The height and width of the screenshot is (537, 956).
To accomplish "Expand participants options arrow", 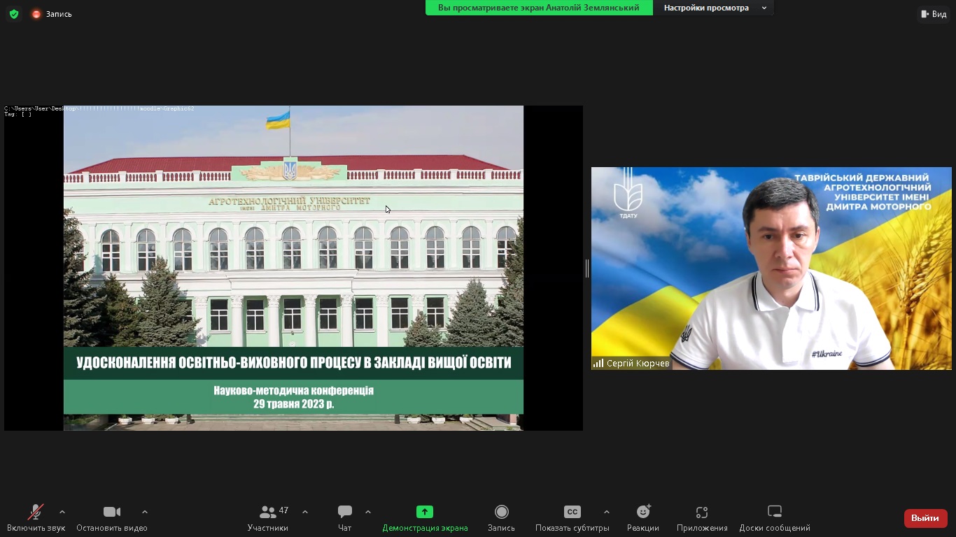I will pos(305,512).
